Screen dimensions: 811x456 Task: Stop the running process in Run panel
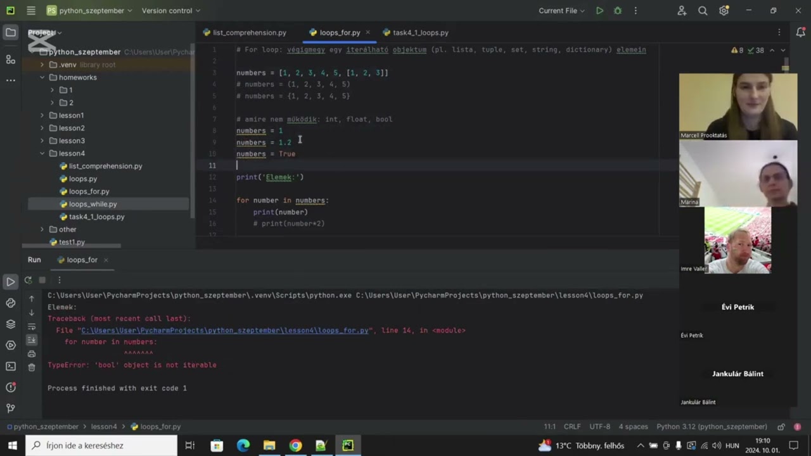click(x=42, y=280)
